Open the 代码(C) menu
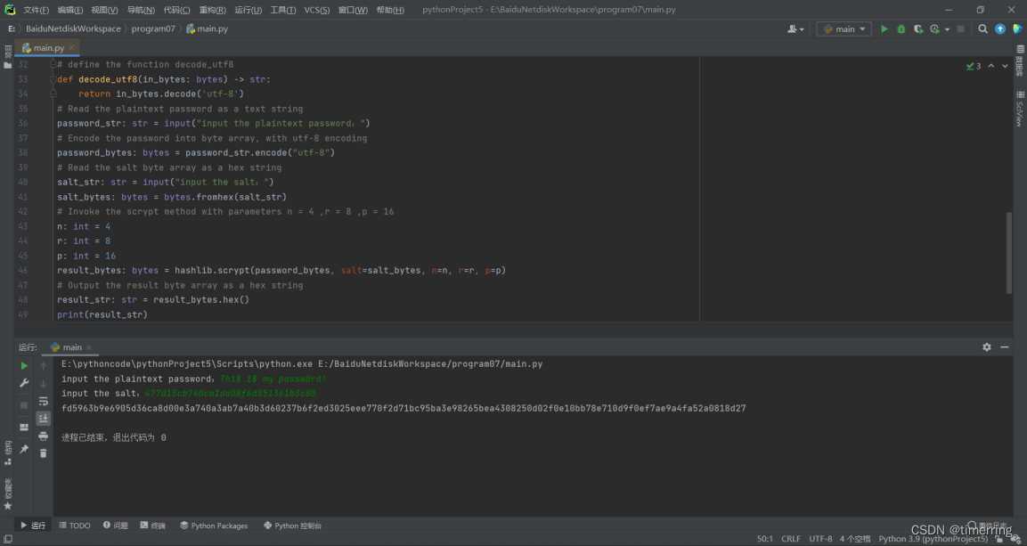Image resolution: width=1027 pixels, height=546 pixels. (x=177, y=10)
